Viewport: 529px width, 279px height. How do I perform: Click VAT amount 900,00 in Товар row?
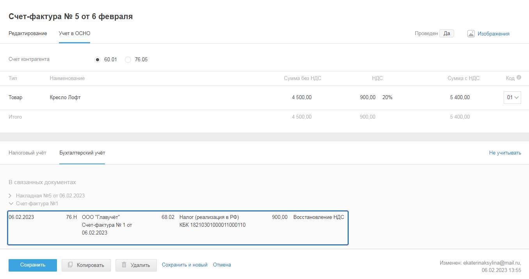pyautogui.click(x=367, y=98)
